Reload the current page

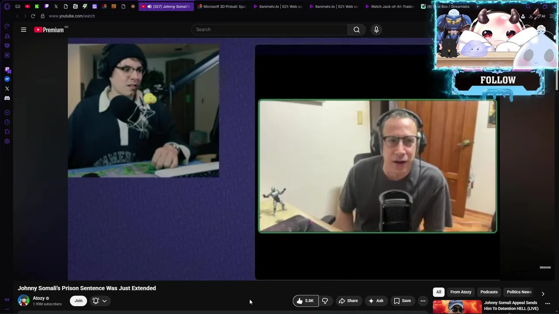click(x=33, y=16)
